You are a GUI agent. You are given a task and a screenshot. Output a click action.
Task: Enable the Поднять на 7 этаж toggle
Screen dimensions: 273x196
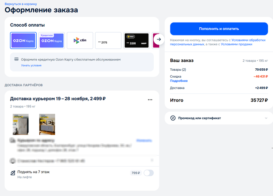click(x=149, y=173)
